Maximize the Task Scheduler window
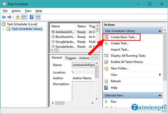The height and width of the screenshot is (114, 168). tap(150, 4)
